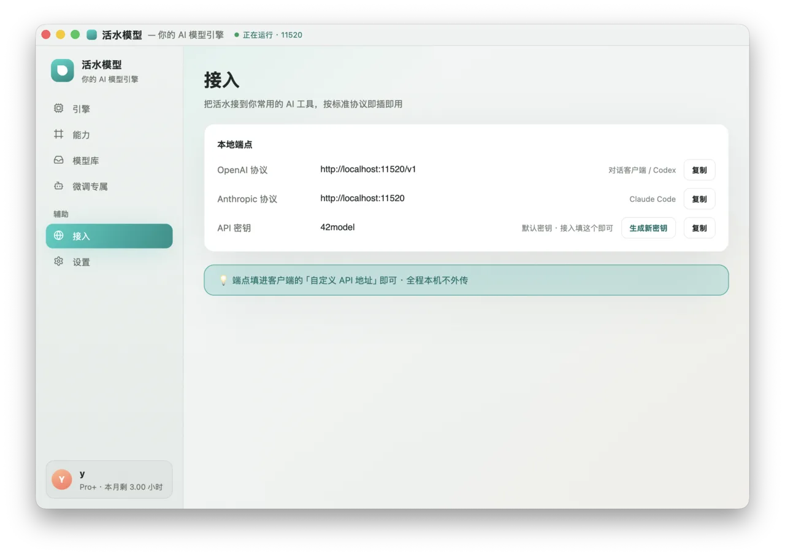Click the 微调专属 robot icon in sidebar
This screenshot has width=785, height=556.
coord(58,185)
